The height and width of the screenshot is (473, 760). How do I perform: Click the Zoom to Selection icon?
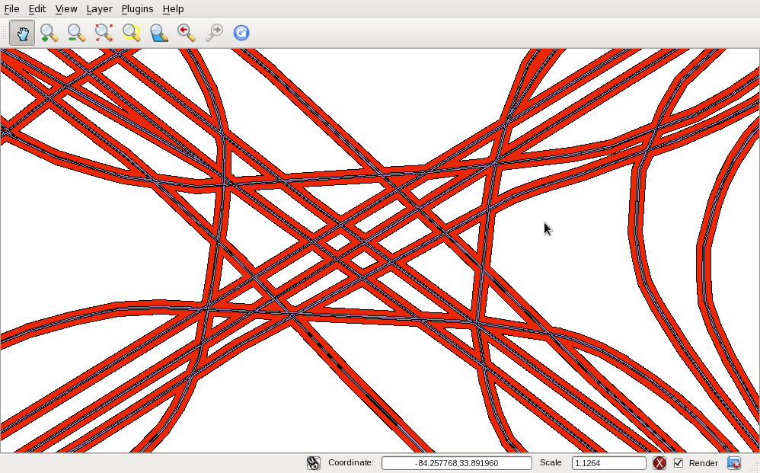[x=131, y=33]
